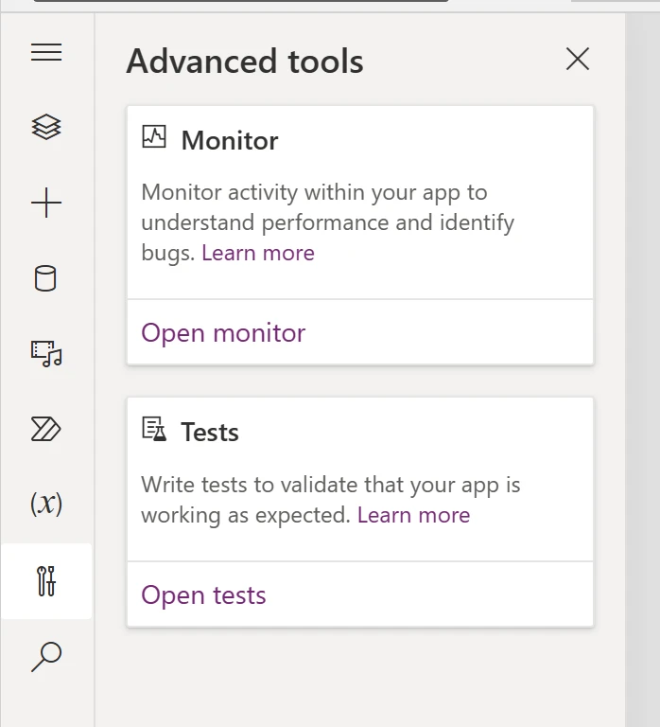Select the Advanced tools sidebar icon

[46, 580]
